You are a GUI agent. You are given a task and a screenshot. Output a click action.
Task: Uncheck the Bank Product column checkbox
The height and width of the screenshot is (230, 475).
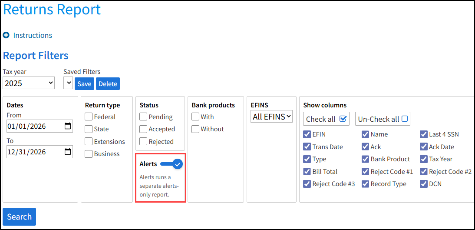(365, 159)
